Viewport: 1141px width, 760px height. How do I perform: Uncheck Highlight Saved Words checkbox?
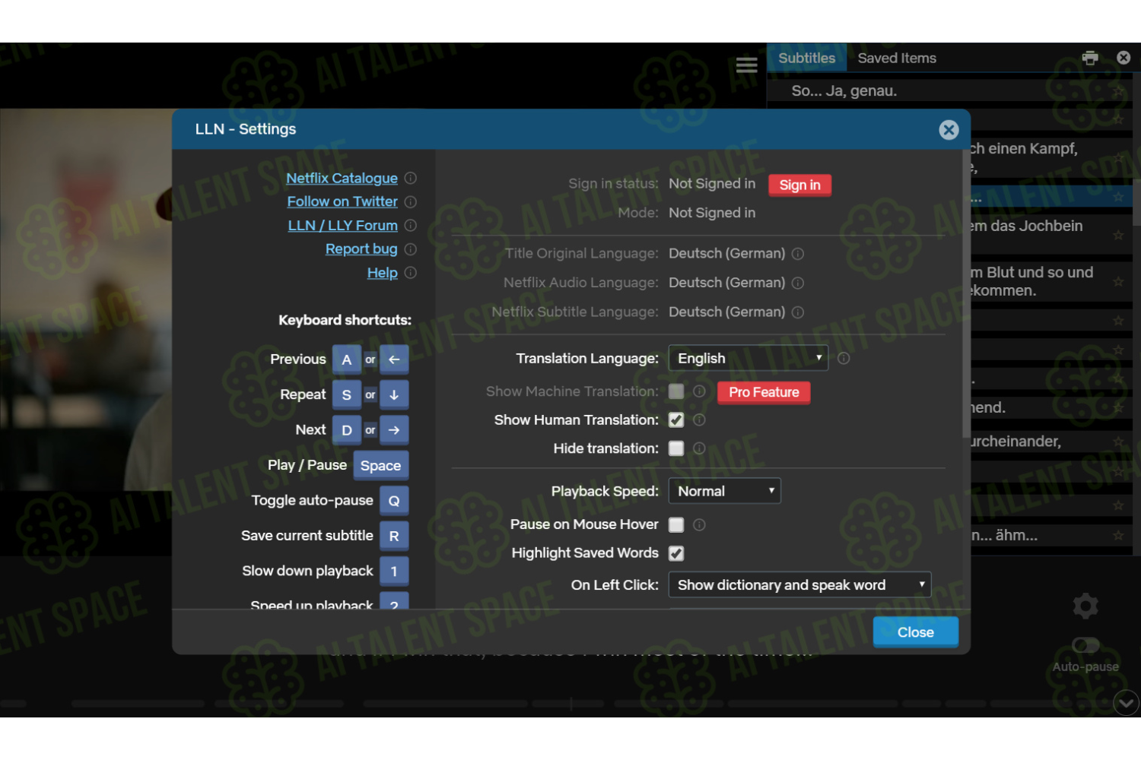click(676, 553)
